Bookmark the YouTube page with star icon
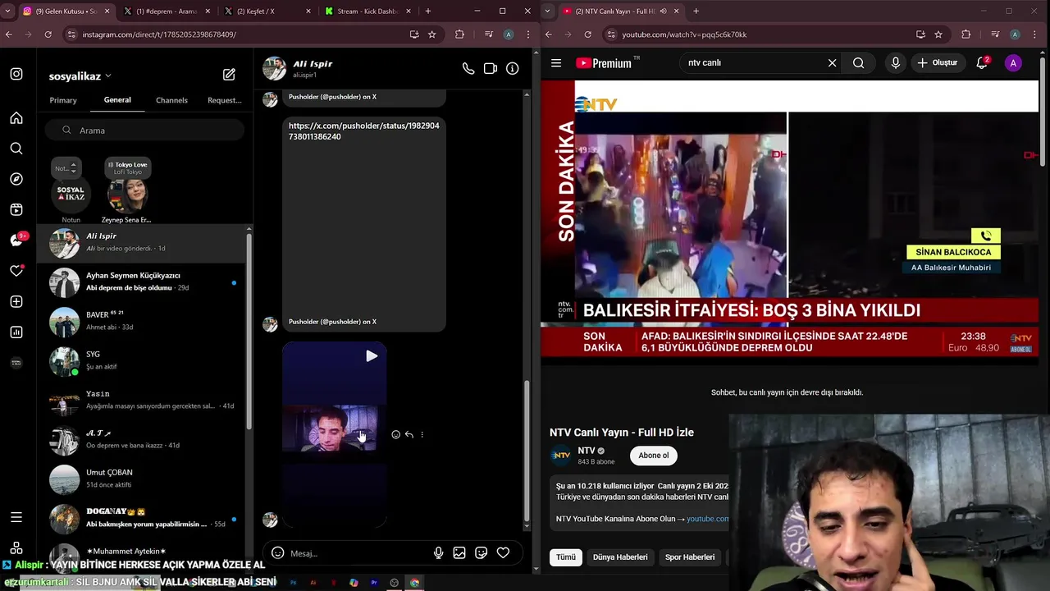Viewport: 1050px width, 591px height. coord(938,34)
